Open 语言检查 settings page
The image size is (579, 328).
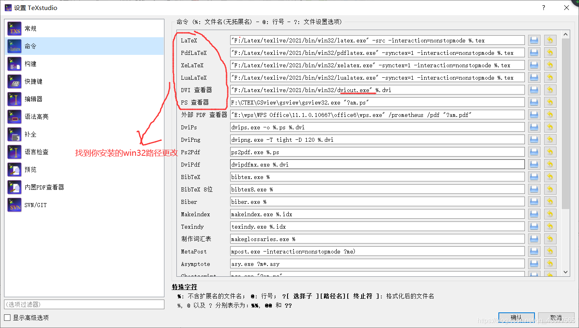tap(84, 152)
